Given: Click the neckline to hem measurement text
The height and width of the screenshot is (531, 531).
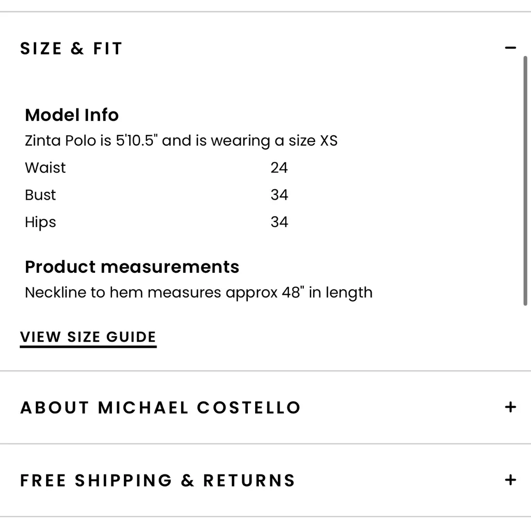Looking at the screenshot, I should (x=199, y=292).
